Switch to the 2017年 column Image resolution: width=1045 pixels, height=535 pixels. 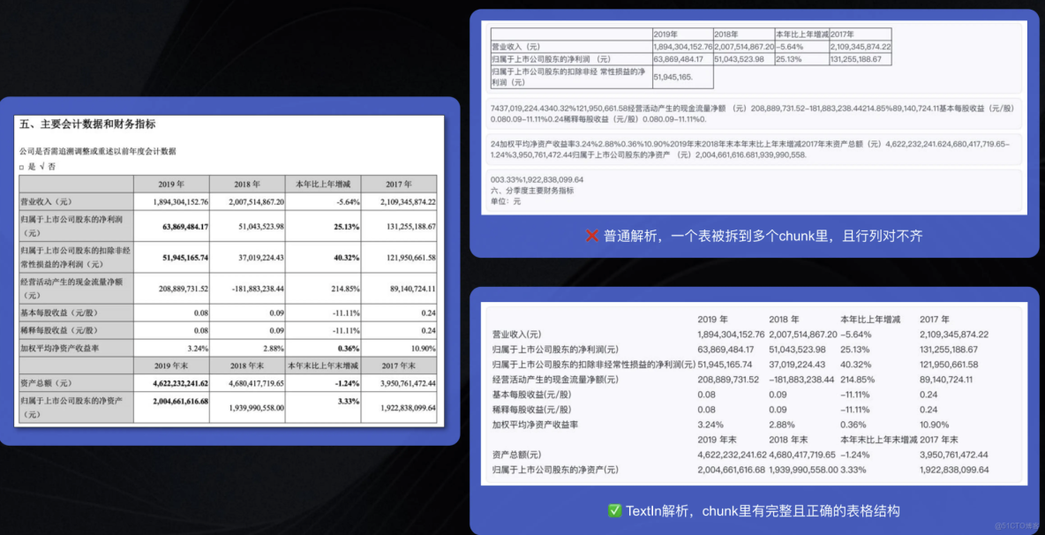(x=400, y=185)
